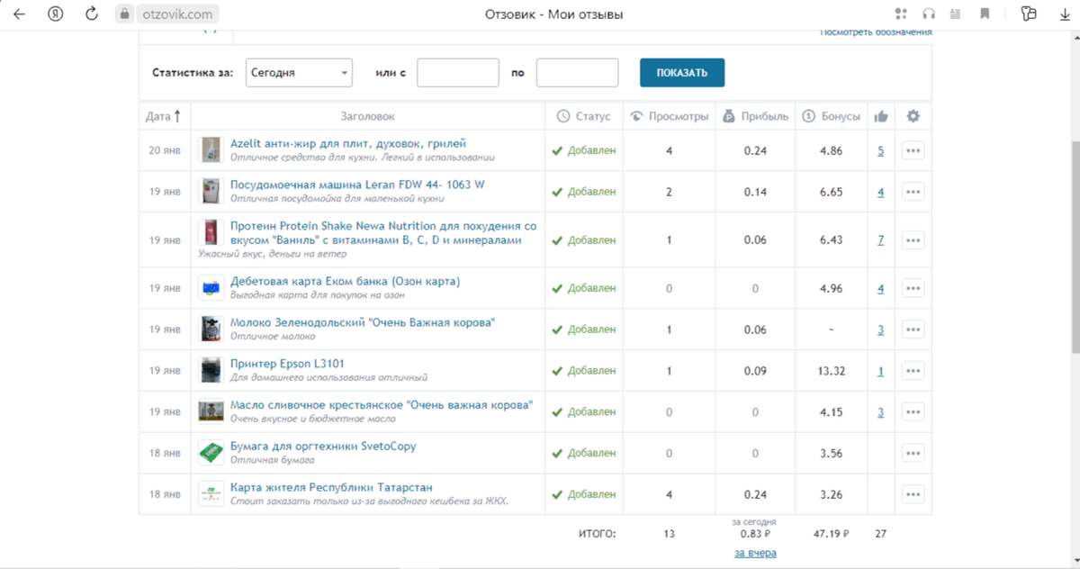Click the end date field after 'по'

point(577,73)
